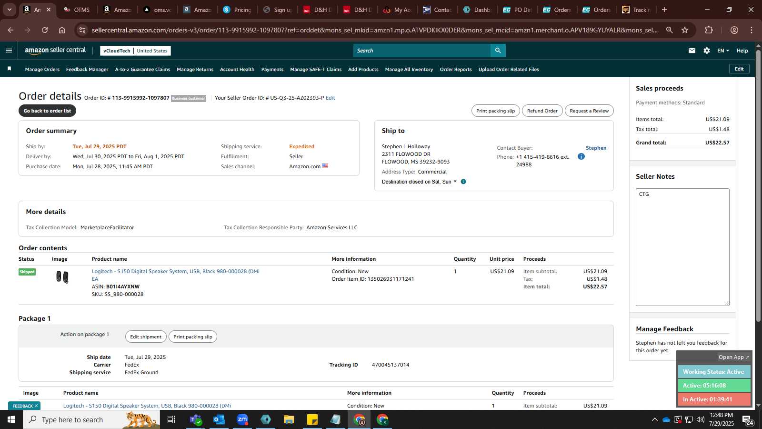Click Help in the header
The image size is (762, 429).
(742, 51)
